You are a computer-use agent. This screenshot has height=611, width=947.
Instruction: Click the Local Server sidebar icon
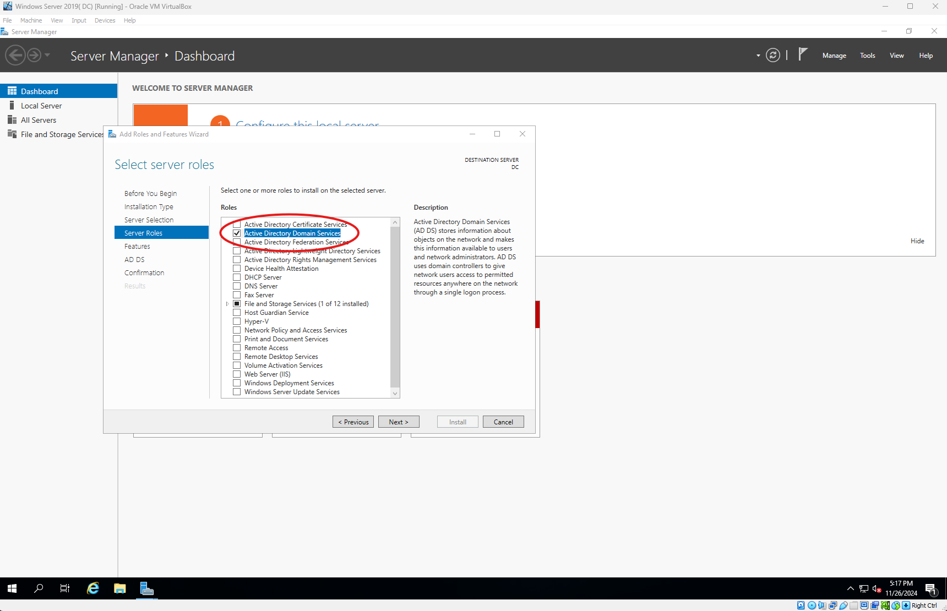coord(12,105)
